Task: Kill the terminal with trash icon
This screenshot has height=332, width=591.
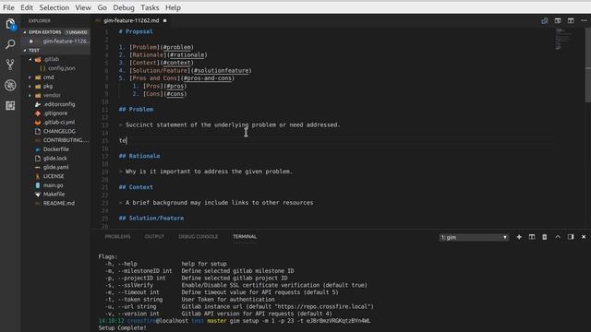Action: point(545,237)
